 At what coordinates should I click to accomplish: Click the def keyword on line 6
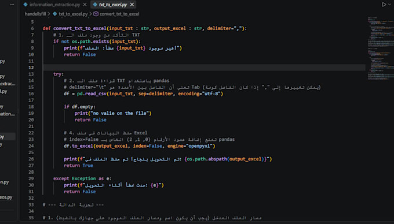point(46,28)
